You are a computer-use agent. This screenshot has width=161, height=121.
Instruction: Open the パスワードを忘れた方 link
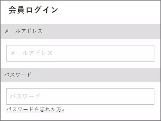[x=35, y=109]
